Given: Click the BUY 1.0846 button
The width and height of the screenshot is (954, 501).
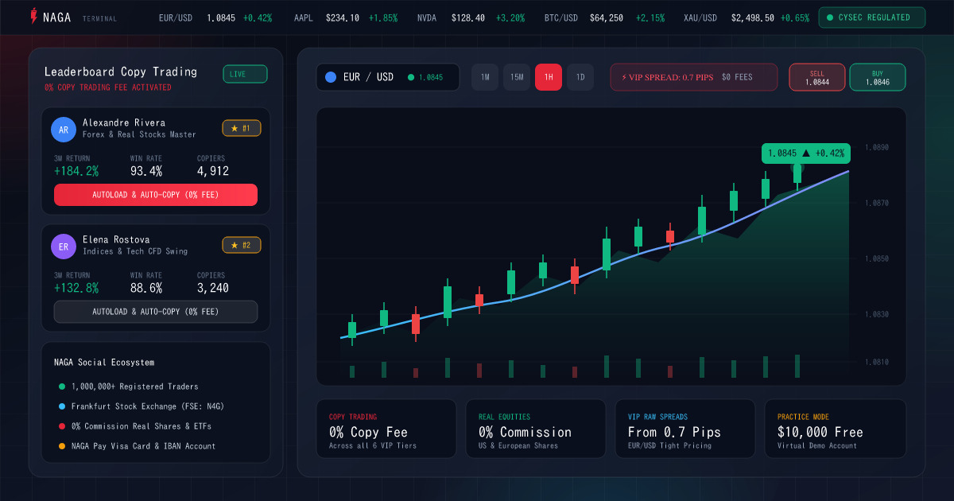Looking at the screenshot, I should [x=878, y=77].
